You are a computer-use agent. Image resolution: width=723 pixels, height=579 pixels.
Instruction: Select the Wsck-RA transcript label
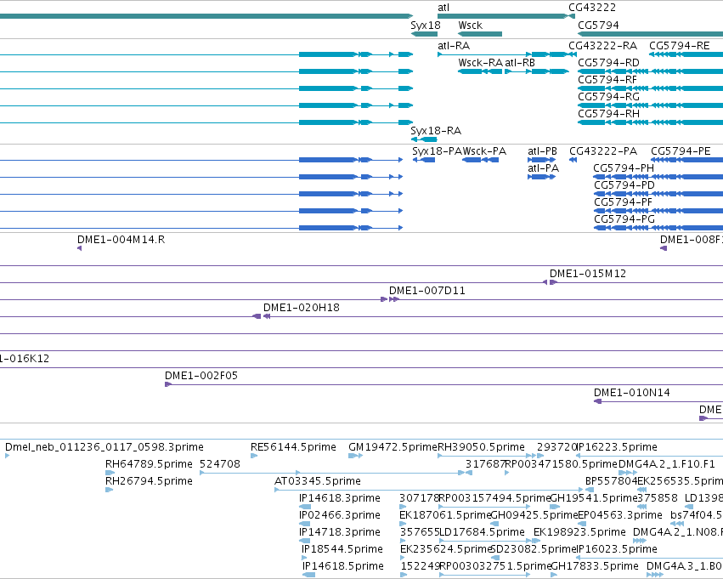[x=480, y=63]
